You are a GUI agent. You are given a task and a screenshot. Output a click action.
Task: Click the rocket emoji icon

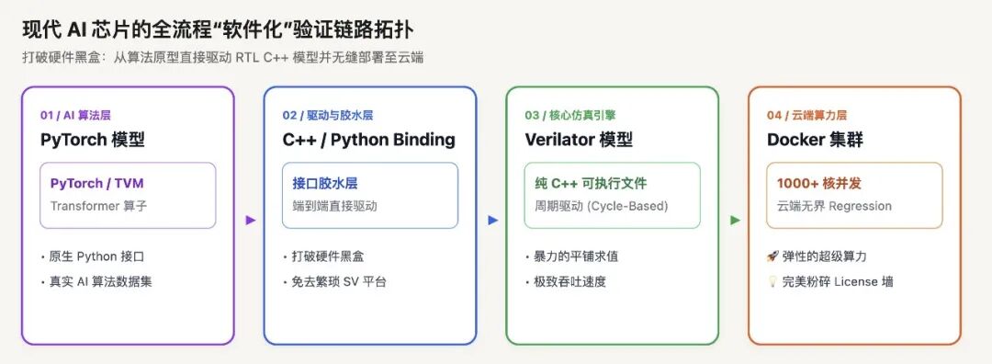coord(772,256)
